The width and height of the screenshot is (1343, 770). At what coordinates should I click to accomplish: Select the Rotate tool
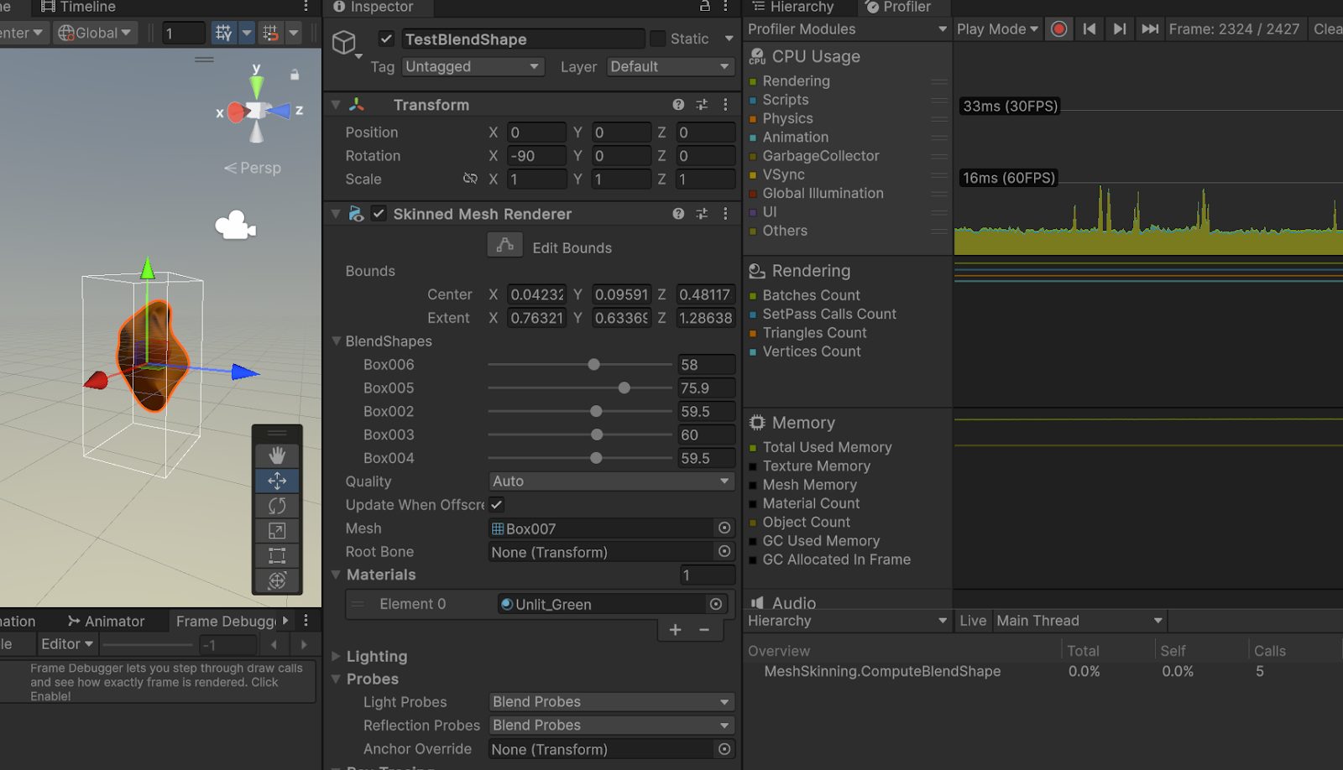click(x=277, y=505)
